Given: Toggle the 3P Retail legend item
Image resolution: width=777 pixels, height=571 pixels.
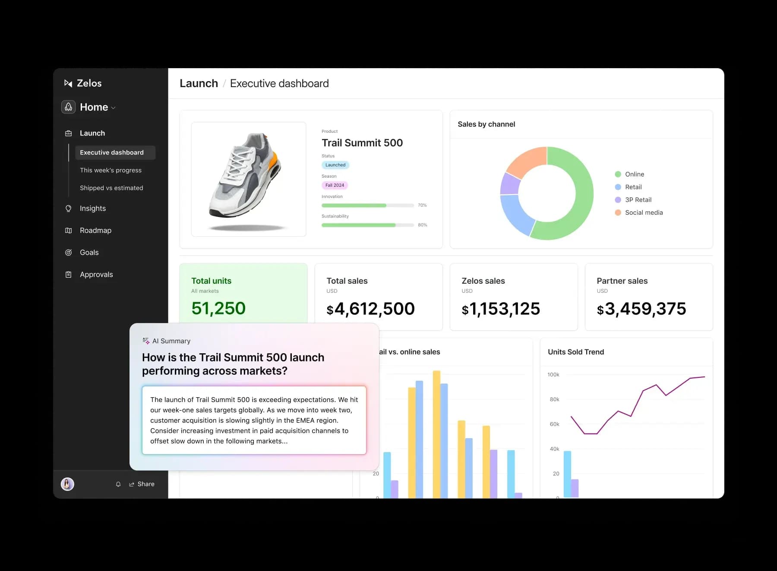Looking at the screenshot, I should pos(638,200).
